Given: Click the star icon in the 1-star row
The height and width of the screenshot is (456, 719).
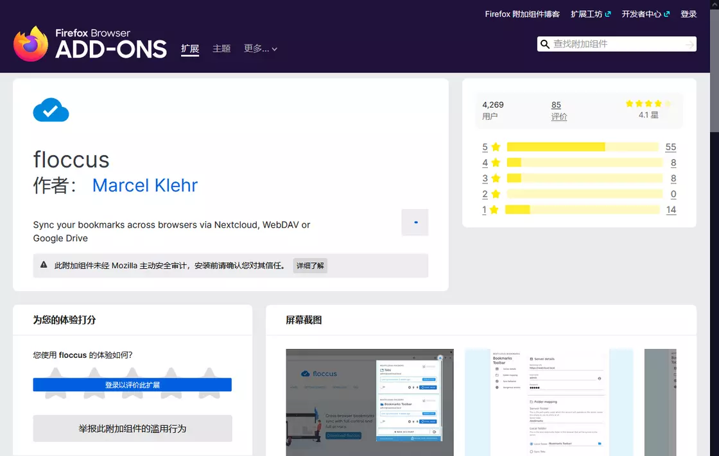Looking at the screenshot, I should point(494,210).
